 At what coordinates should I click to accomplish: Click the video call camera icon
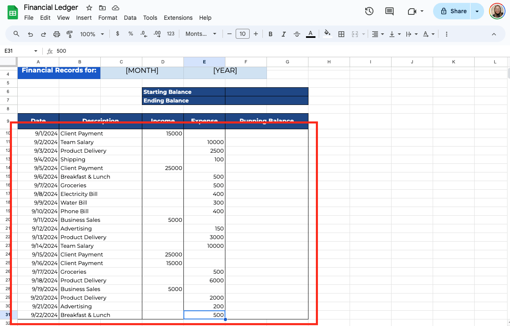[412, 12]
